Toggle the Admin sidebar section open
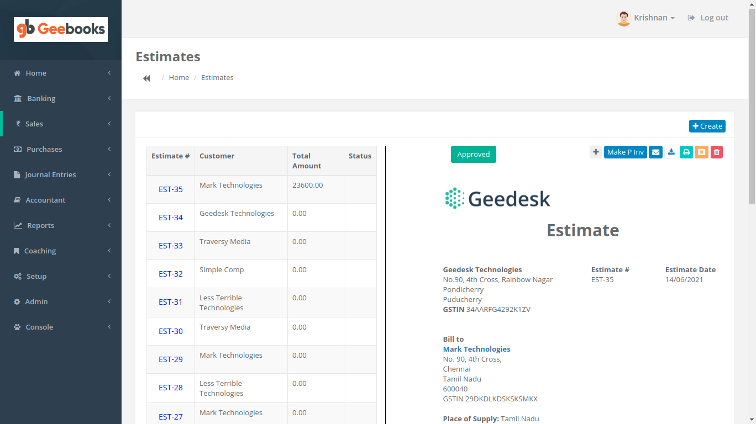 pyautogui.click(x=36, y=301)
